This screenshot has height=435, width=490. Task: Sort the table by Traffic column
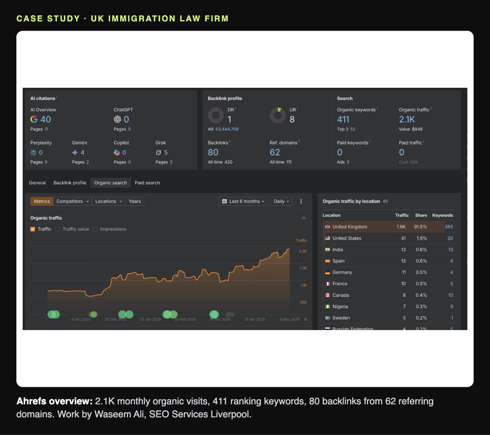(x=402, y=215)
